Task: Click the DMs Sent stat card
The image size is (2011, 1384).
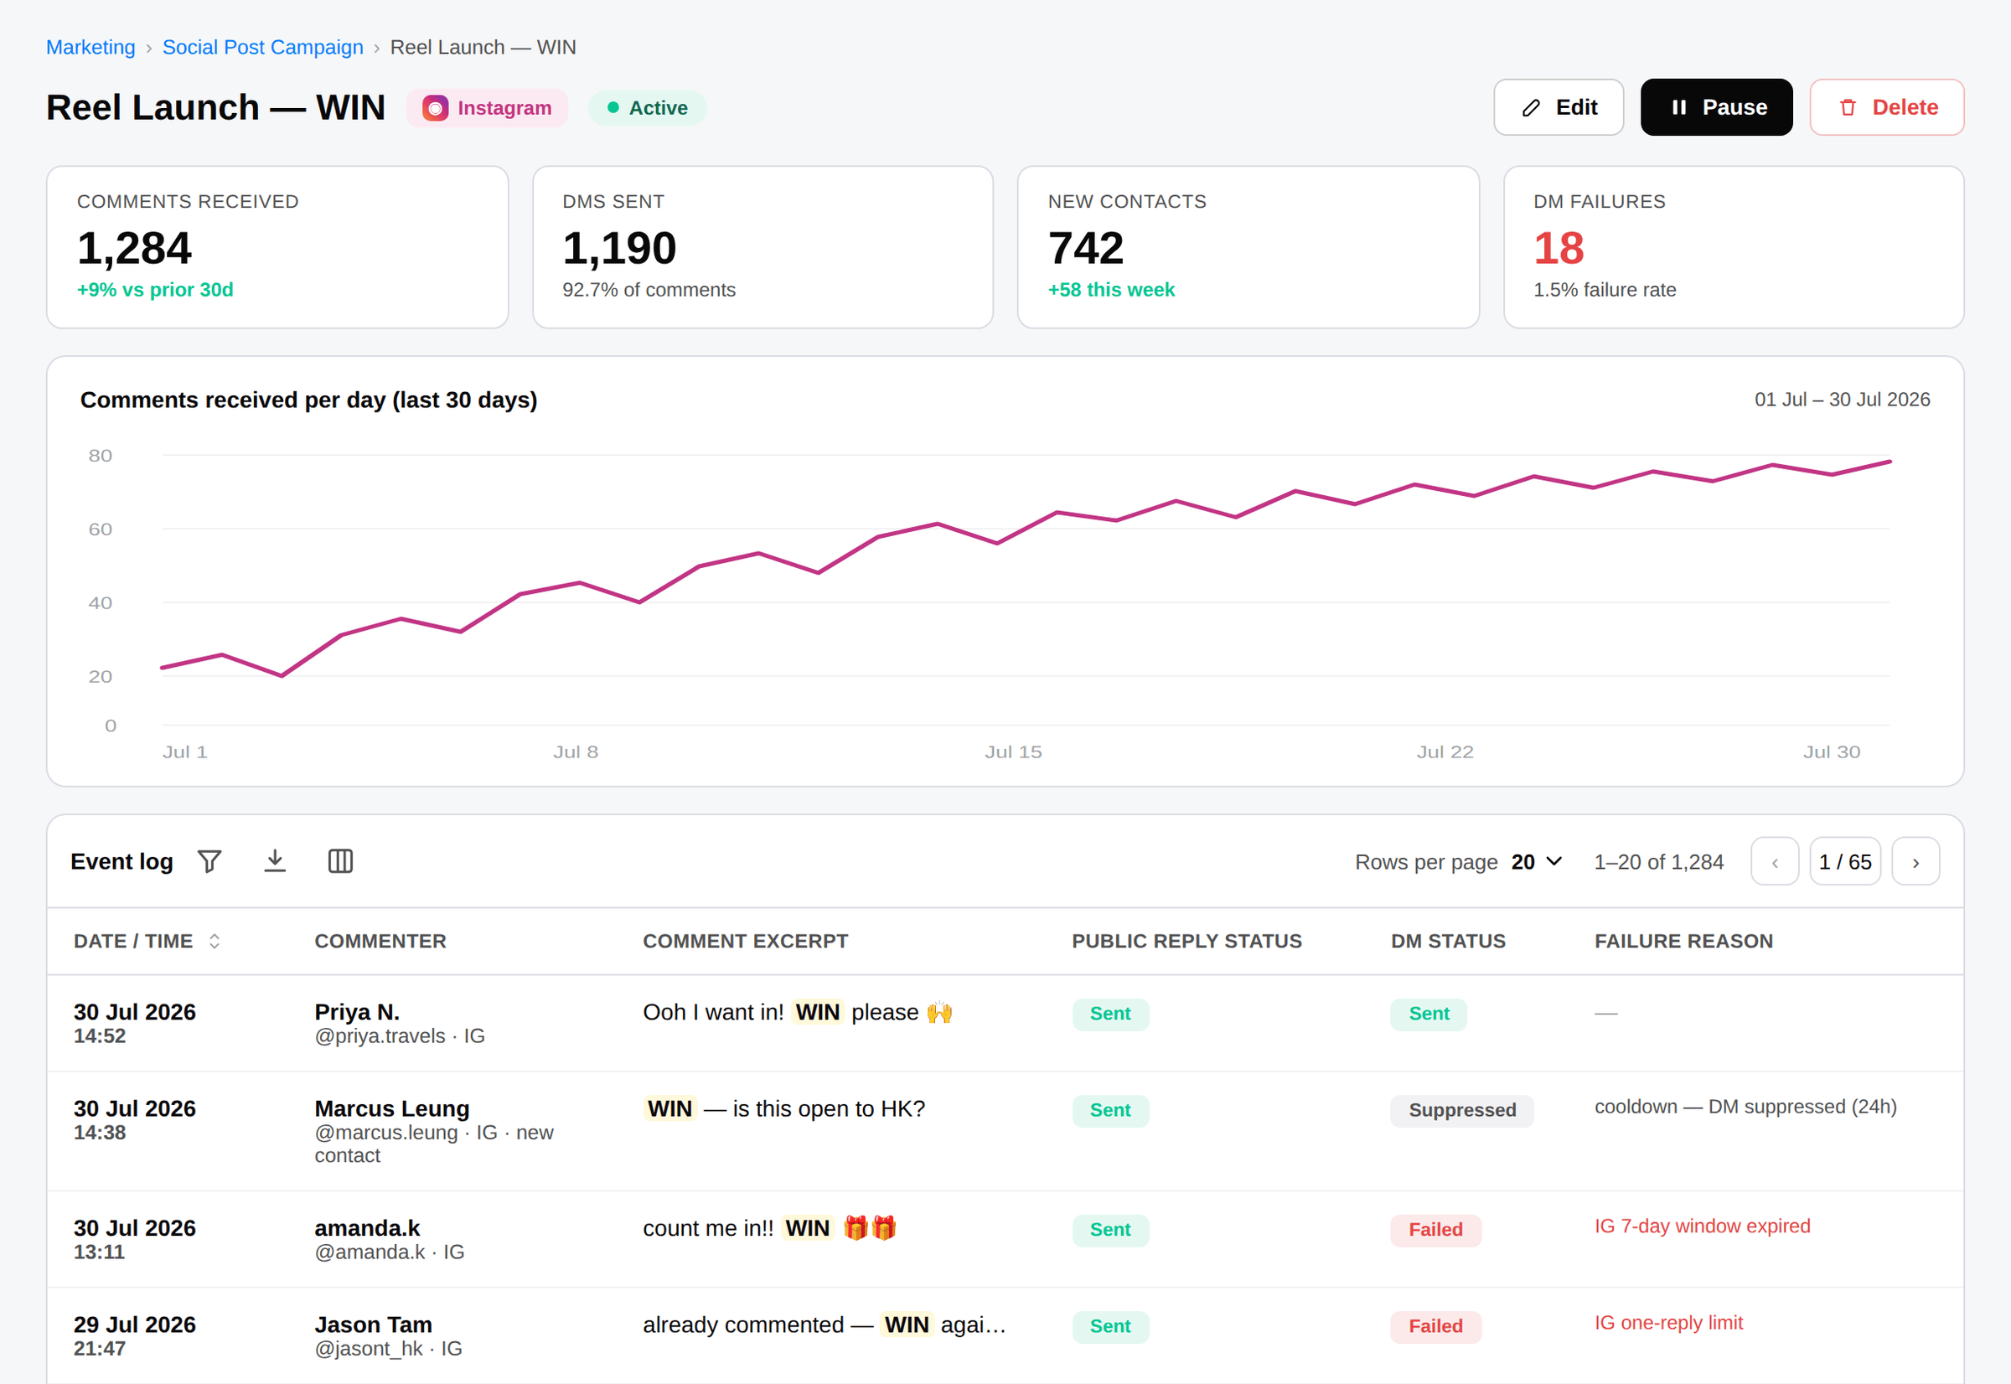Action: [763, 247]
